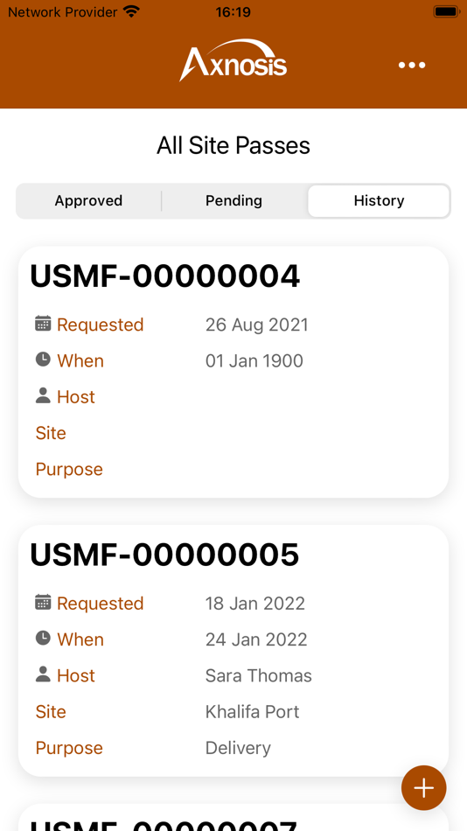
Task: Click the Khalifa Port site value
Action: pyautogui.click(x=253, y=712)
